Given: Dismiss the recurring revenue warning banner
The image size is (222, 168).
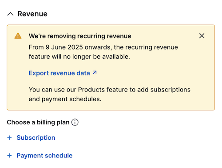Looking at the screenshot, I should click(202, 36).
